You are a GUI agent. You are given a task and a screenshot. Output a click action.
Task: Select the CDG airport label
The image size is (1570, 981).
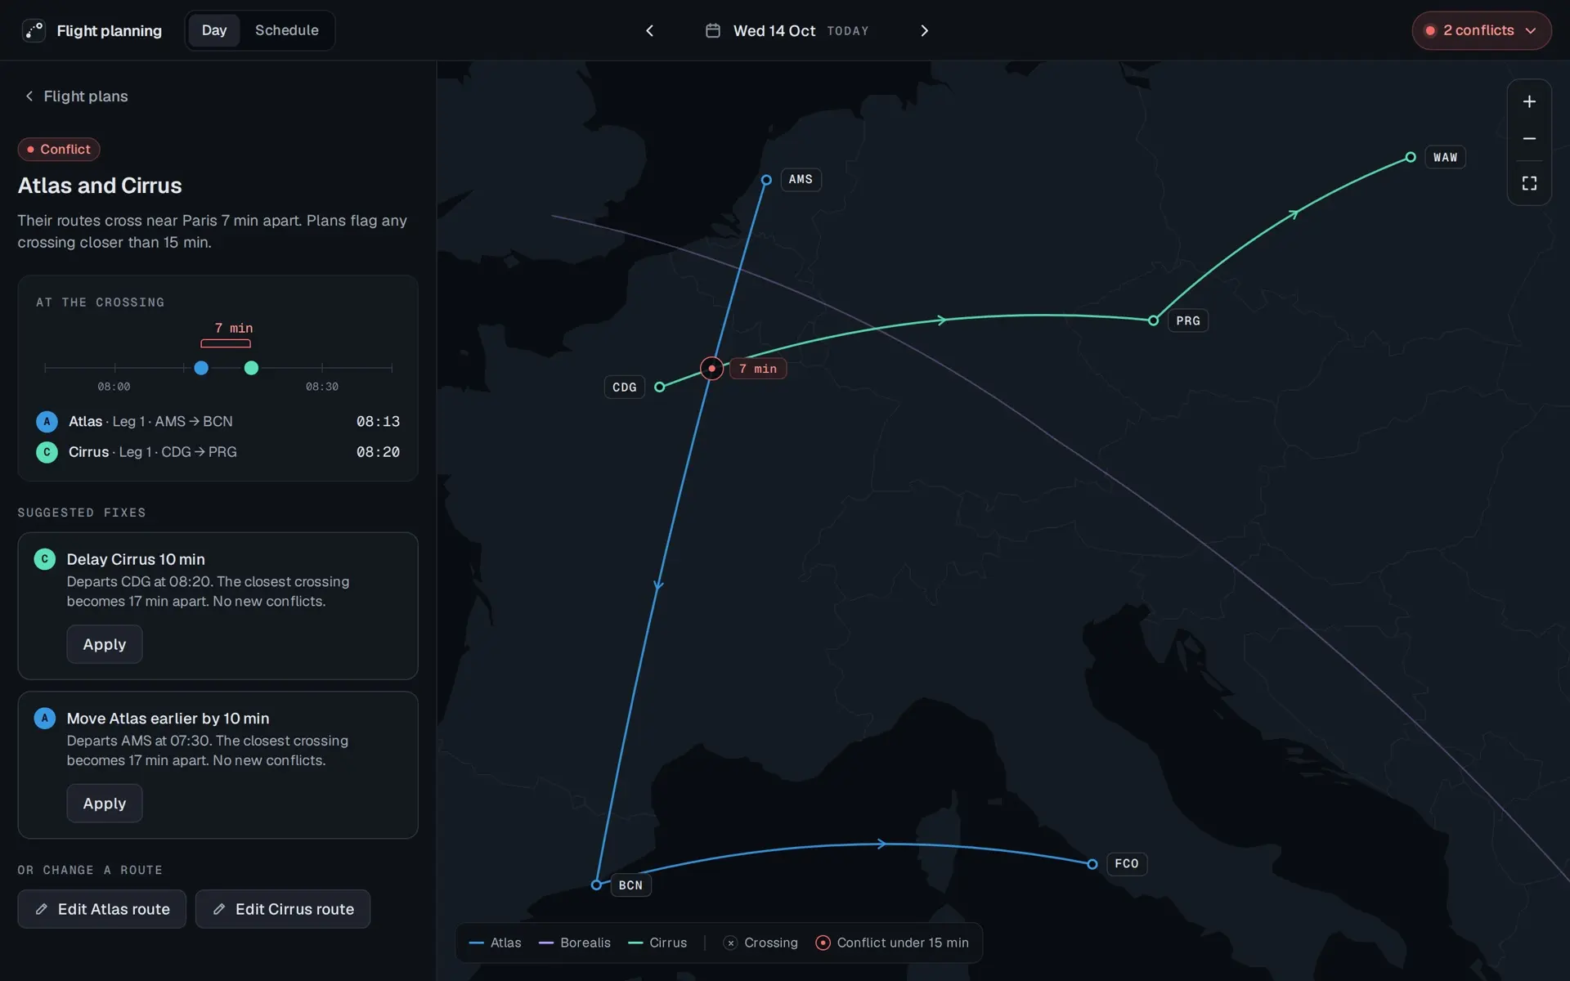625,387
